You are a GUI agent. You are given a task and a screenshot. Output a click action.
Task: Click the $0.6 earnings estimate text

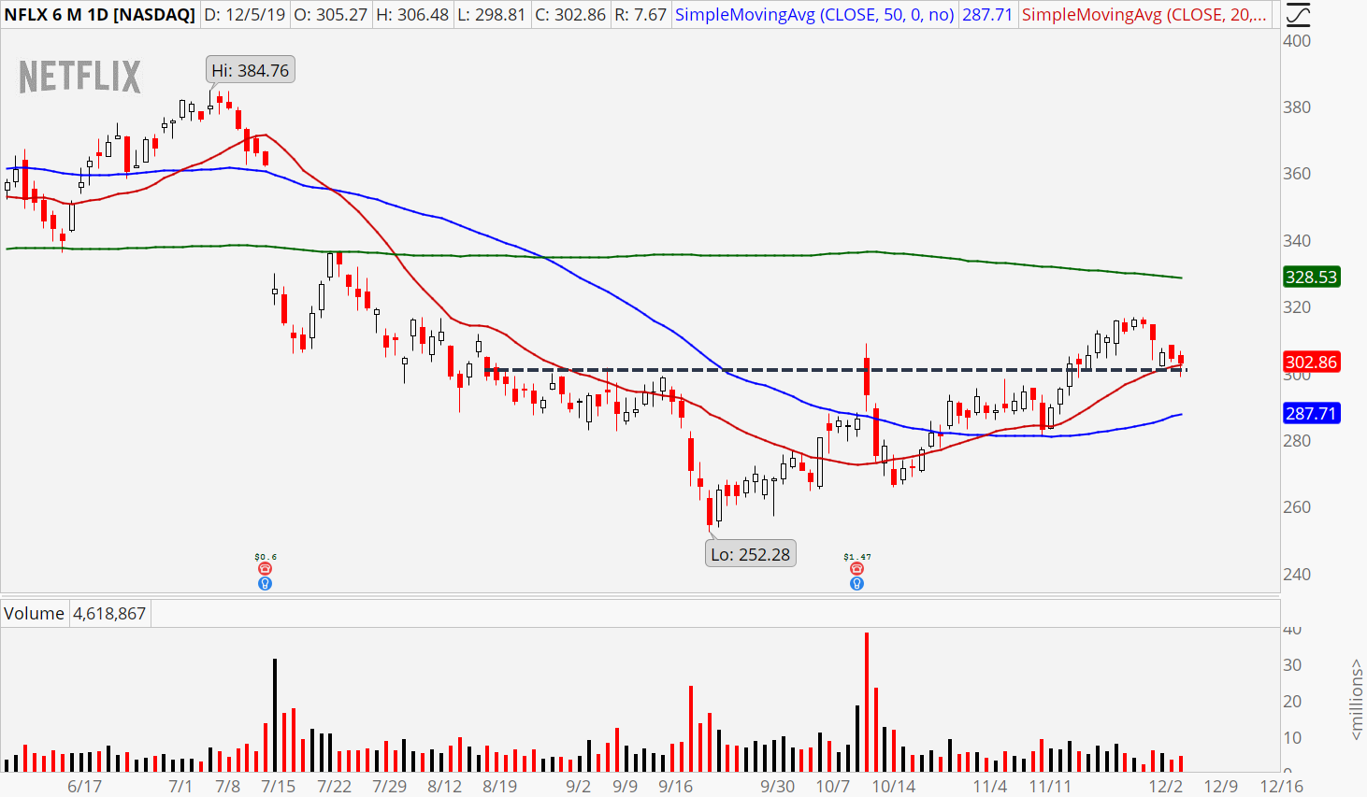pos(265,557)
